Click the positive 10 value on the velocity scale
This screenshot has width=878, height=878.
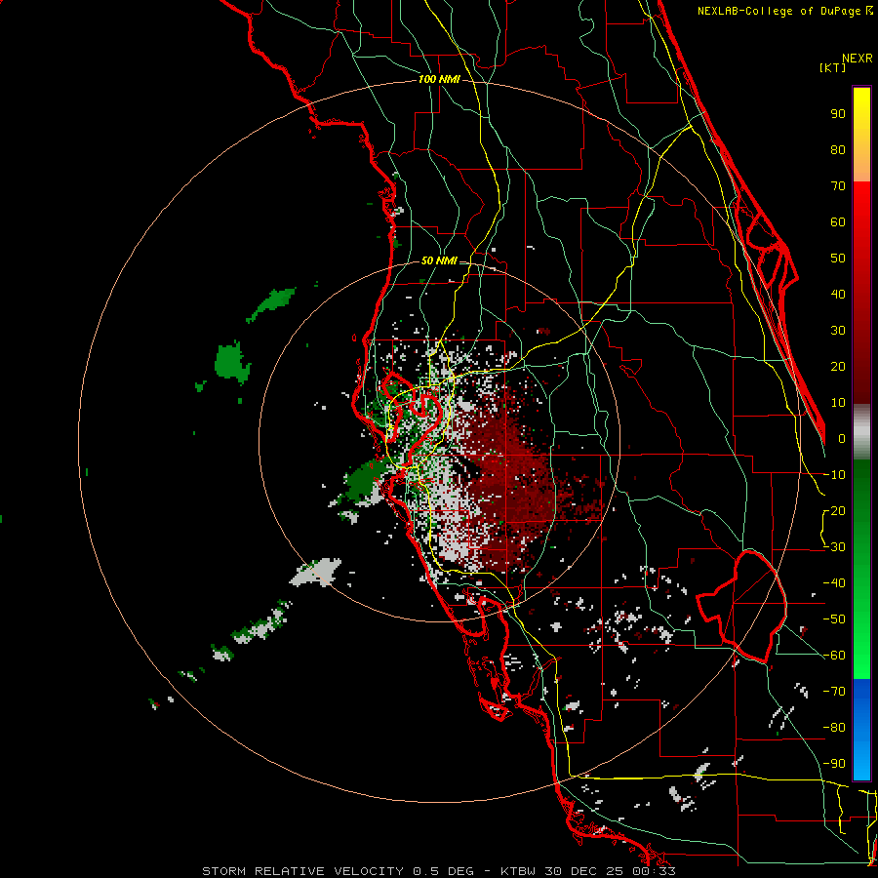[x=838, y=403]
